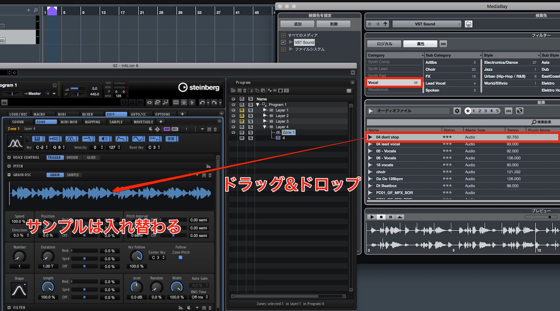The image size is (560, 311).
Task: Click the rating star filter asterisk
Action: coord(468,111)
